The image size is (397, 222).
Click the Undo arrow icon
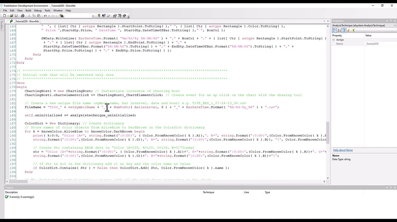(45, 16)
